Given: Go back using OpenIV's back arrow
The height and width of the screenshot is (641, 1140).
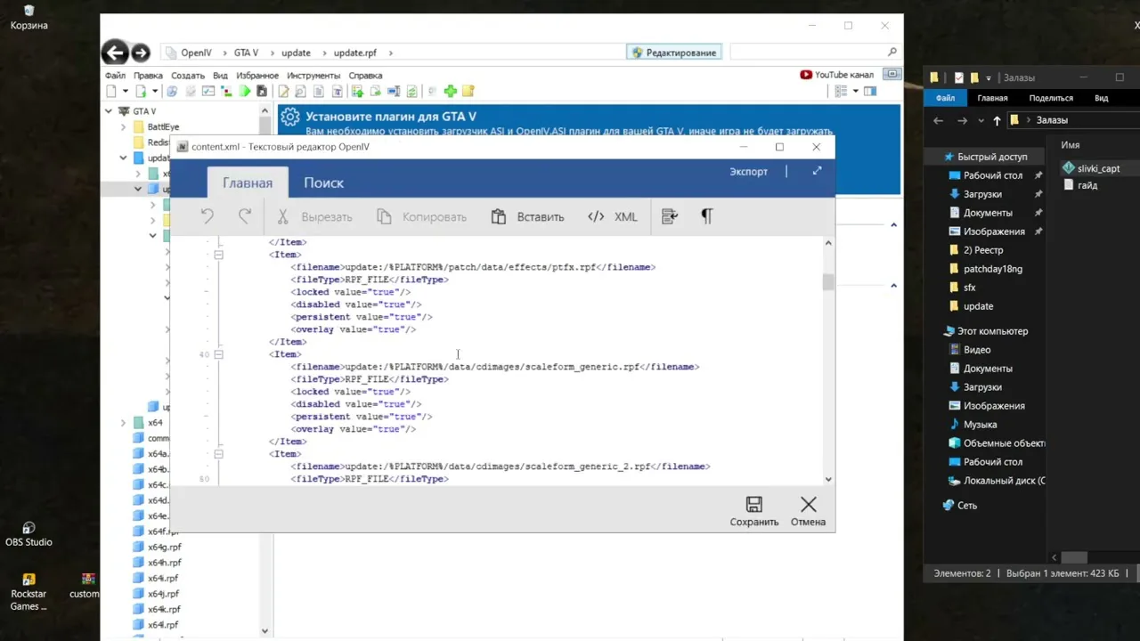Looking at the screenshot, I should tap(113, 53).
